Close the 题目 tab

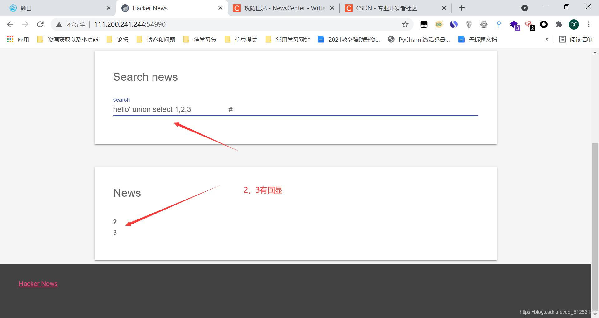coord(109,8)
